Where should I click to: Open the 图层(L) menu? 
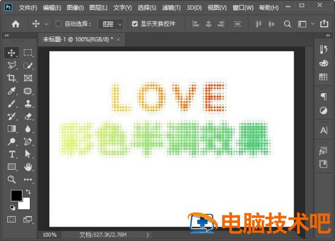[98, 8]
